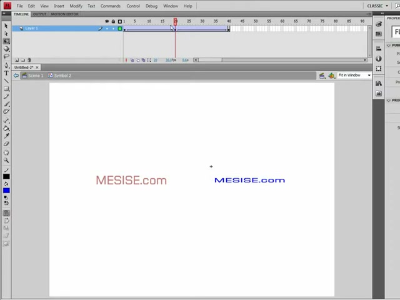Select the Rectangle tool
Screen dimensions: 400x300
(x=6, y=89)
